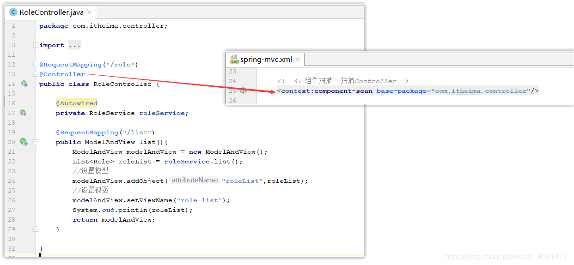Click the "/role" string in @RequestMapping

(x=120, y=65)
